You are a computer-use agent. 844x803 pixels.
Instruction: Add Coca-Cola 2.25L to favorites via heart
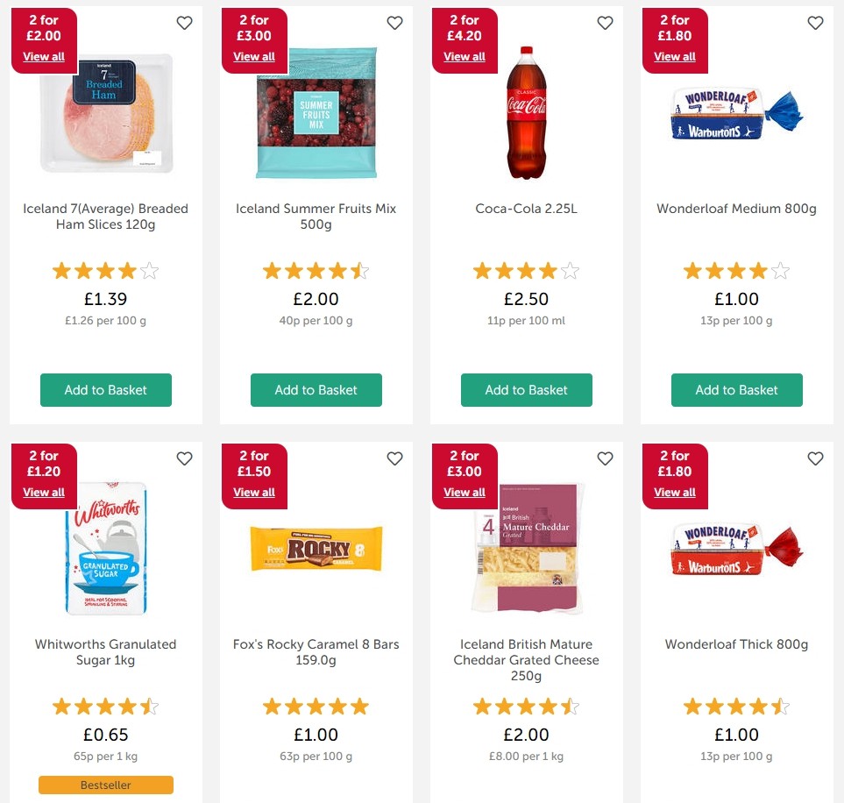click(x=605, y=23)
